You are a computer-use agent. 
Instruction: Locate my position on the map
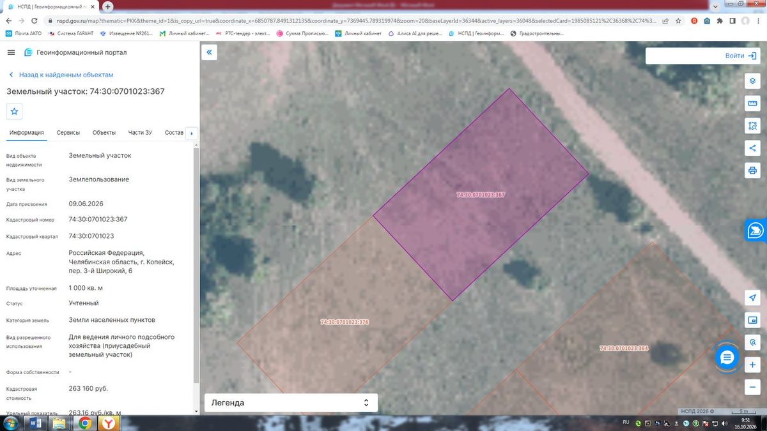coord(752,298)
